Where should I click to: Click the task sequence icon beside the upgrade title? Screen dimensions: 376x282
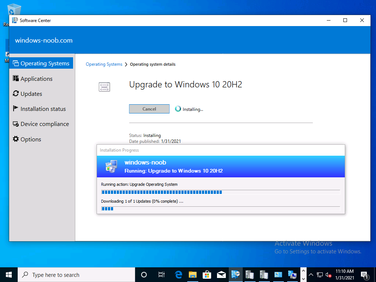click(x=104, y=87)
